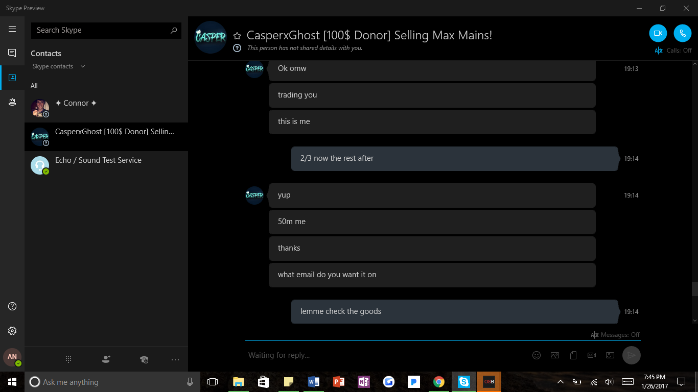Switch to the Contacts view icon
Screen dimensions: 698x392
coord(12,78)
